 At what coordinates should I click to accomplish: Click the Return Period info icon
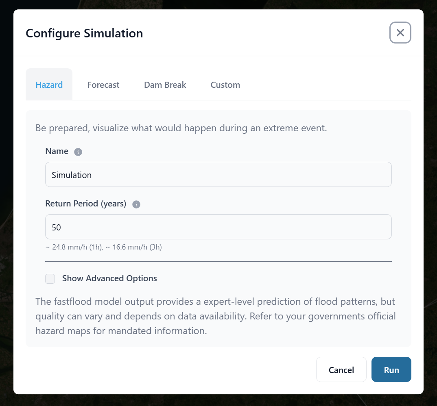[136, 204]
